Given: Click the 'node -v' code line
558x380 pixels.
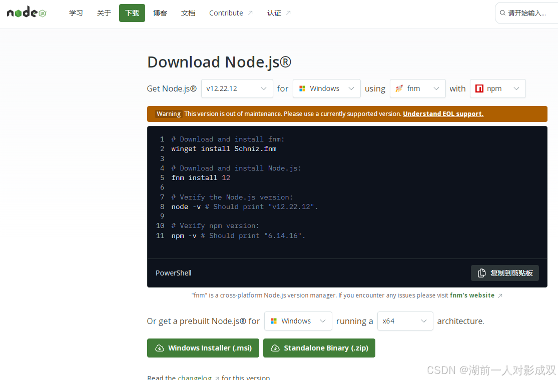Looking at the screenshot, I should tap(244, 207).
